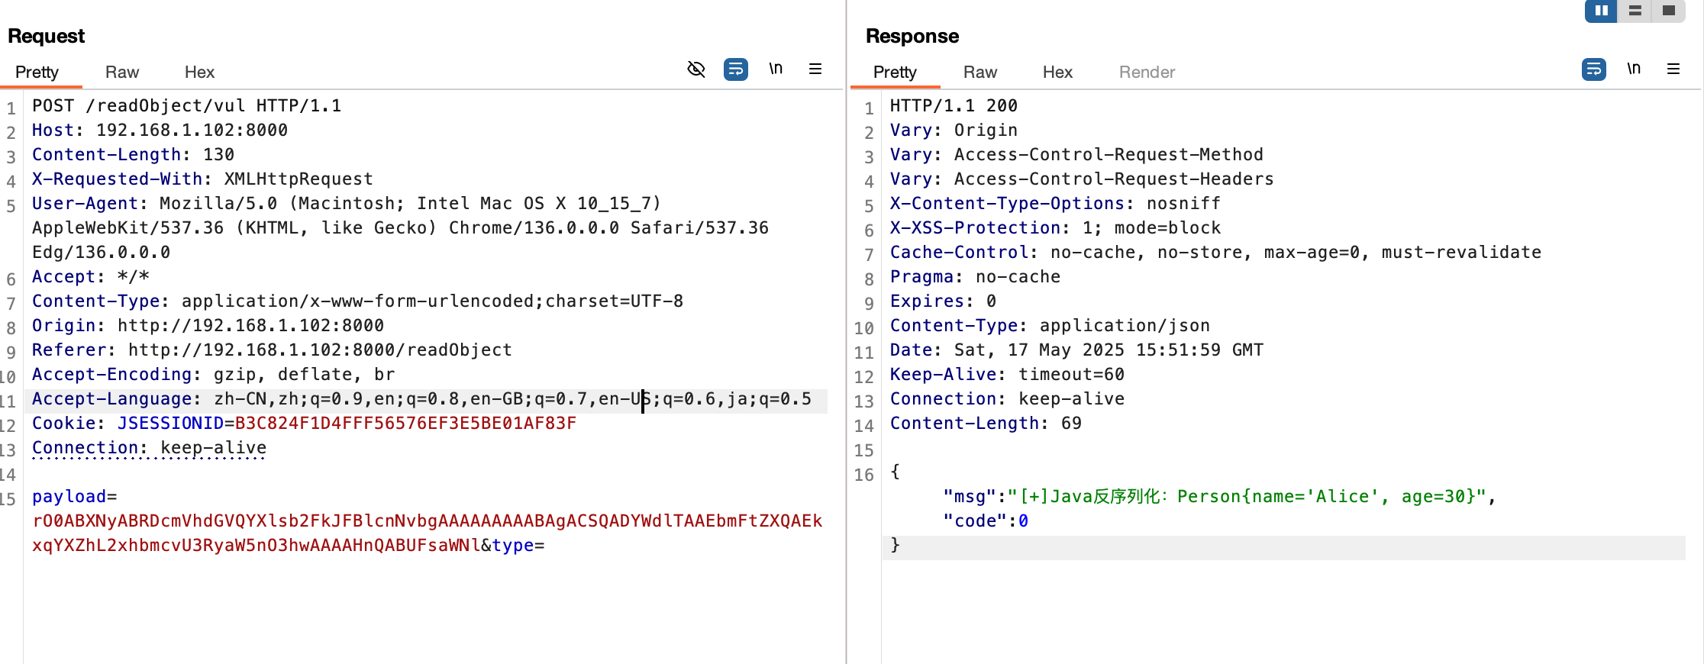The width and height of the screenshot is (1704, 664).
Task: Click the Date response header line
Action: (x=1076, y=350)
